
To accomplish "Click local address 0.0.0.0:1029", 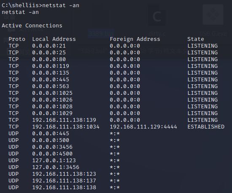I will 52,113.
